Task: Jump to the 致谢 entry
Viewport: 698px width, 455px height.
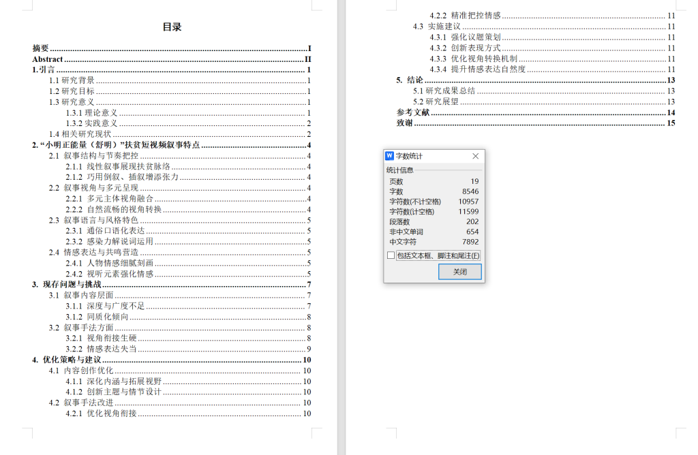Action: pos(405,123)
